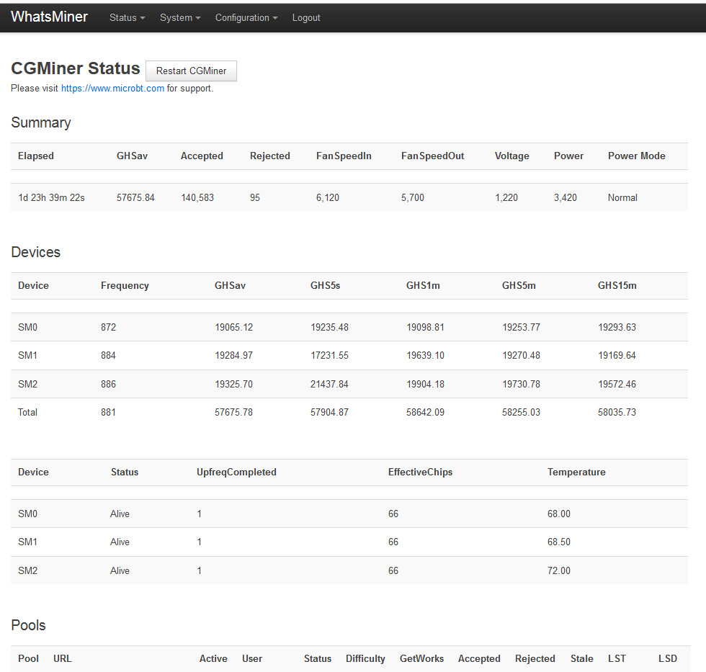The height and width of the screenshot is (672, 706).
Task: Select Power value 3,420
Action: click(565, 197)
